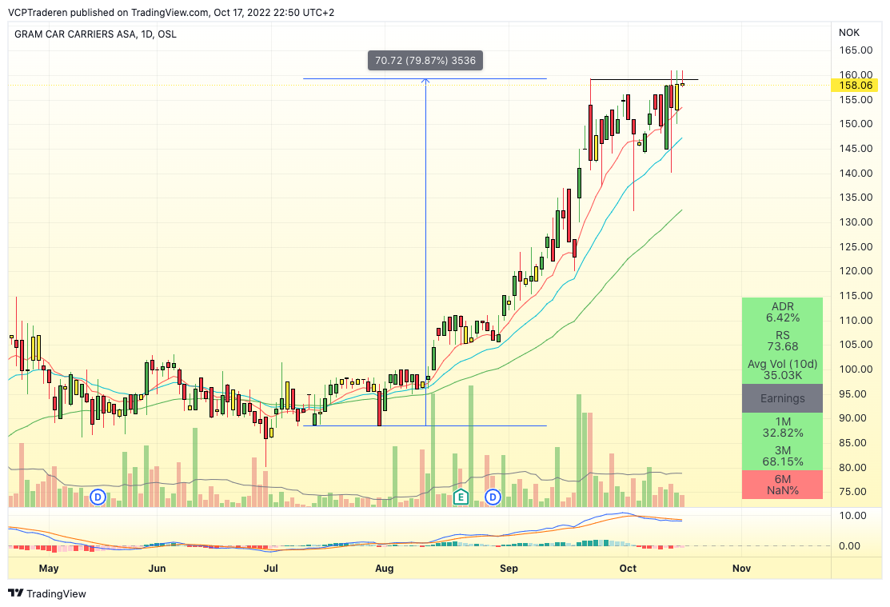The width and height of the screenshot is (890, 607).
Task: Click the 110.00 price axis label
Action: point(856,320)
